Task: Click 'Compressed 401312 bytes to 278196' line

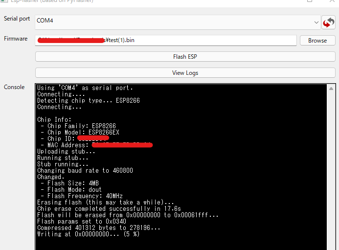Action: tap(99, 228)
